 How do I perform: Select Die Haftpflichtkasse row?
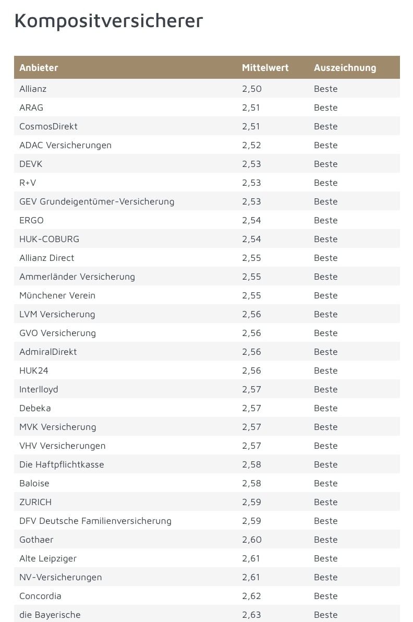62,464
